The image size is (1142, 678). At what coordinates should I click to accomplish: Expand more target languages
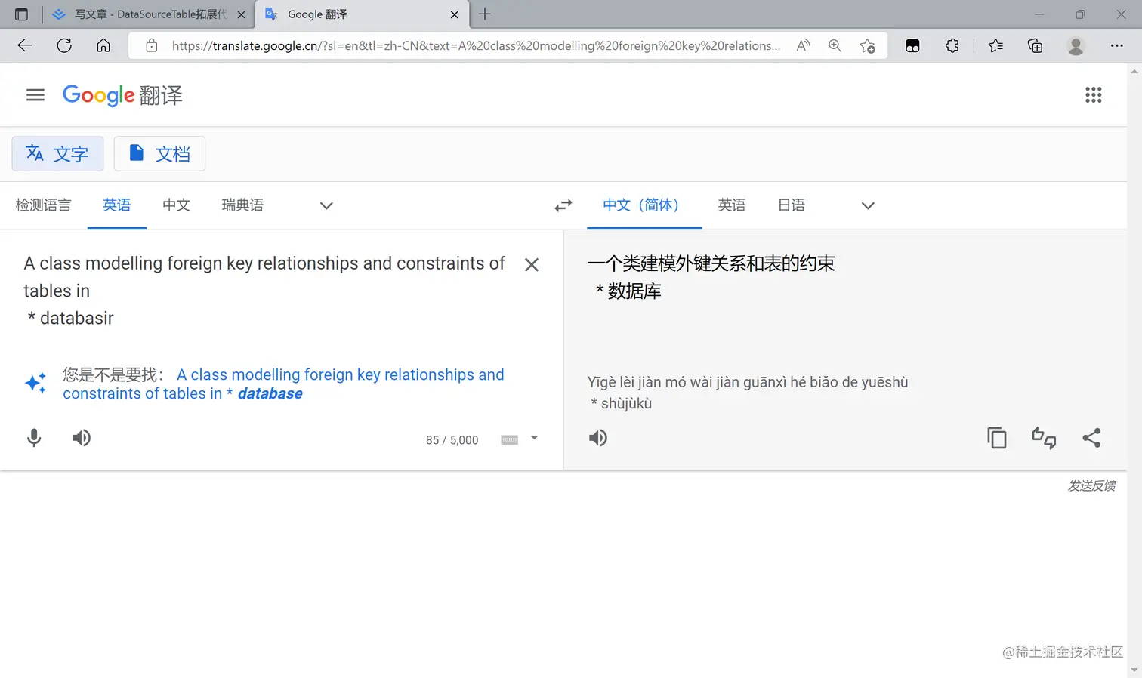(x=868, y=205)
